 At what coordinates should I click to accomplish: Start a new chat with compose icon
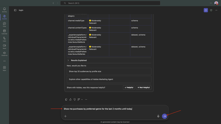[206, 10]
